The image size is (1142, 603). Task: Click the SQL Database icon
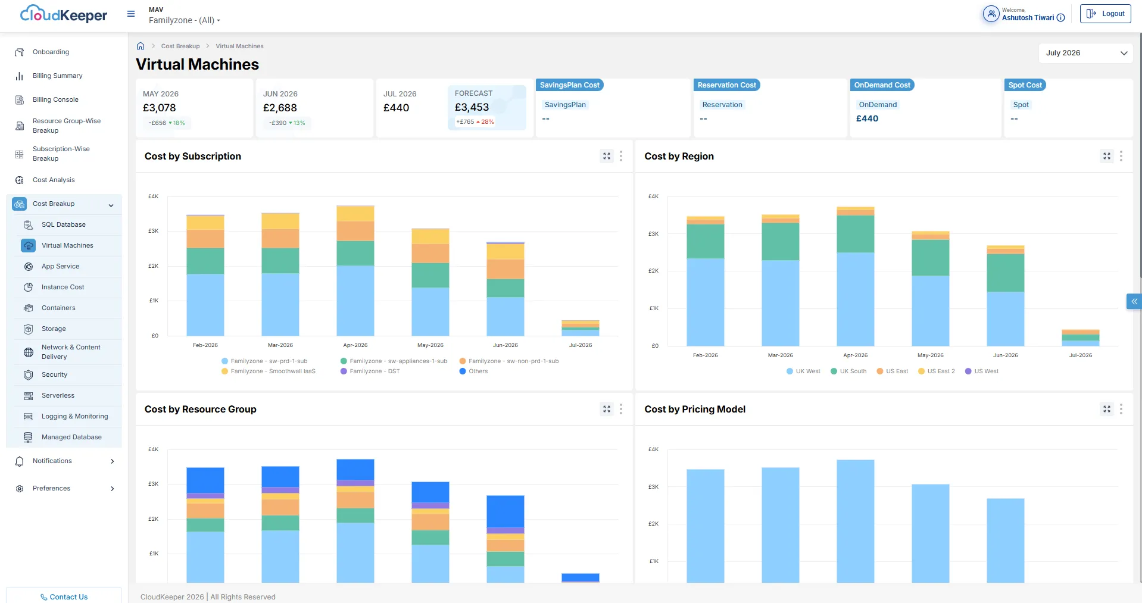[x=28, y=224]
